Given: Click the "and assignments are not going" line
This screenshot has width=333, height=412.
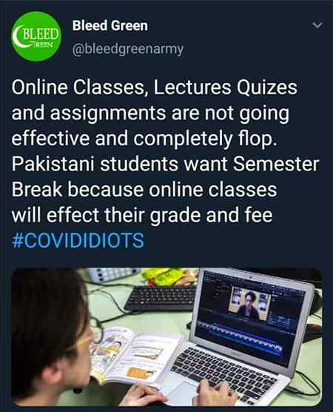Looking at the screenshot, I should tap(150, 113).
